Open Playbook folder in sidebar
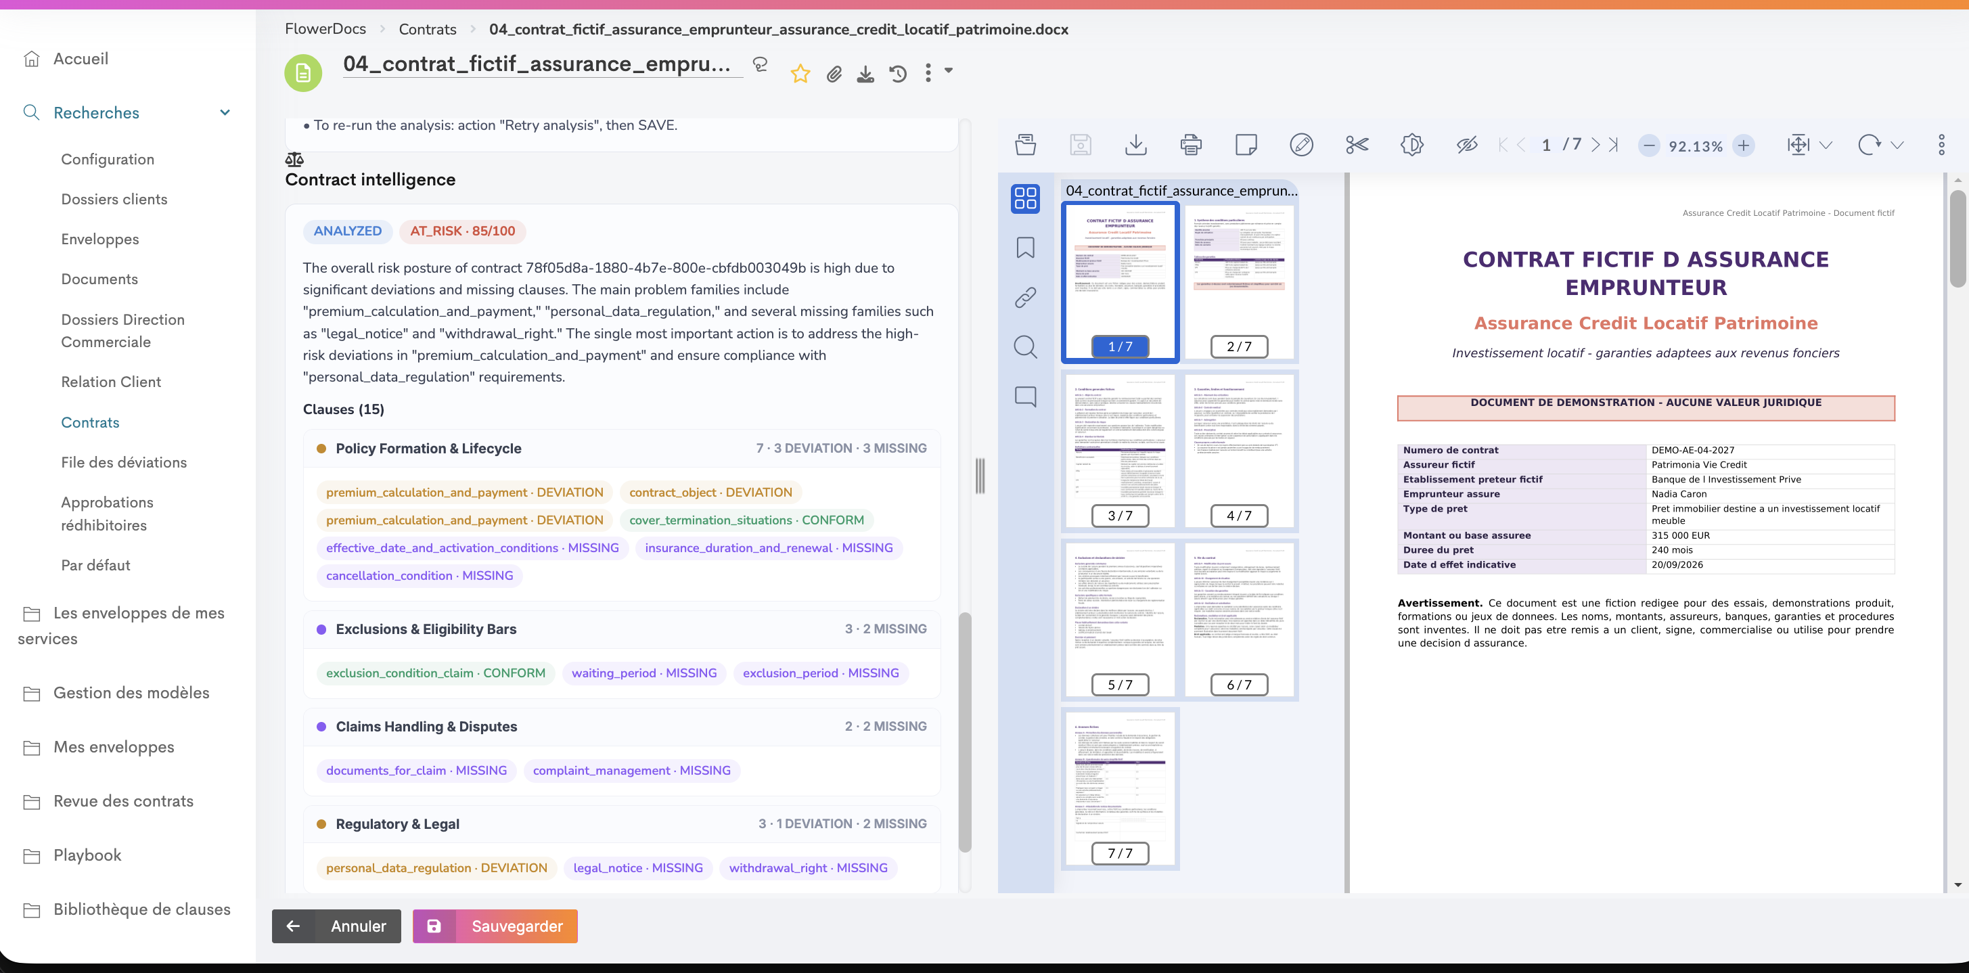This screenshot has height=973, width=1969. click(87, 855)
